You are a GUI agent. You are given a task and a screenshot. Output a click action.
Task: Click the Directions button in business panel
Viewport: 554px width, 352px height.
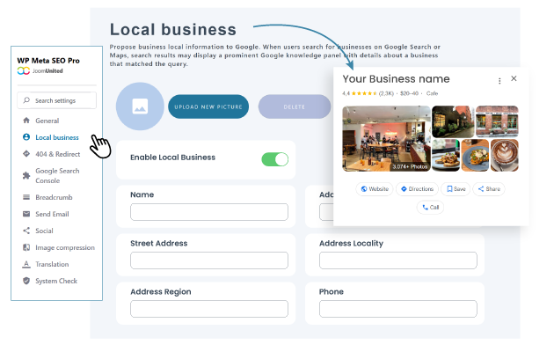(417, 188)
